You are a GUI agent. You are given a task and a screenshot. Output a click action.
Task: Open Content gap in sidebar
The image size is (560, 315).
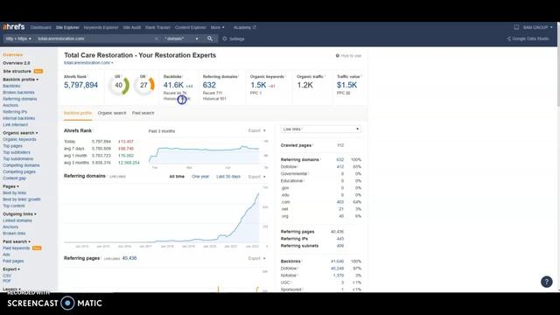click(14, 178)
